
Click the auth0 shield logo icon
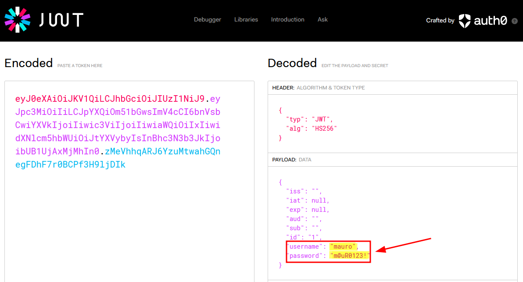coord(464,21)
